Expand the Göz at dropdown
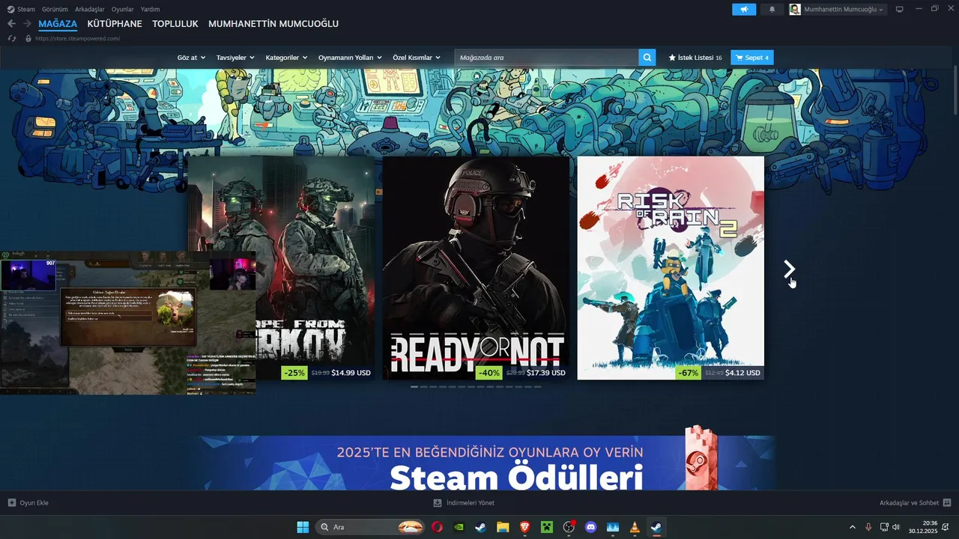 pos(191,58)
